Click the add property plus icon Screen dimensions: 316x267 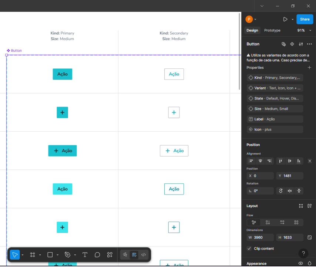point(309,68)
